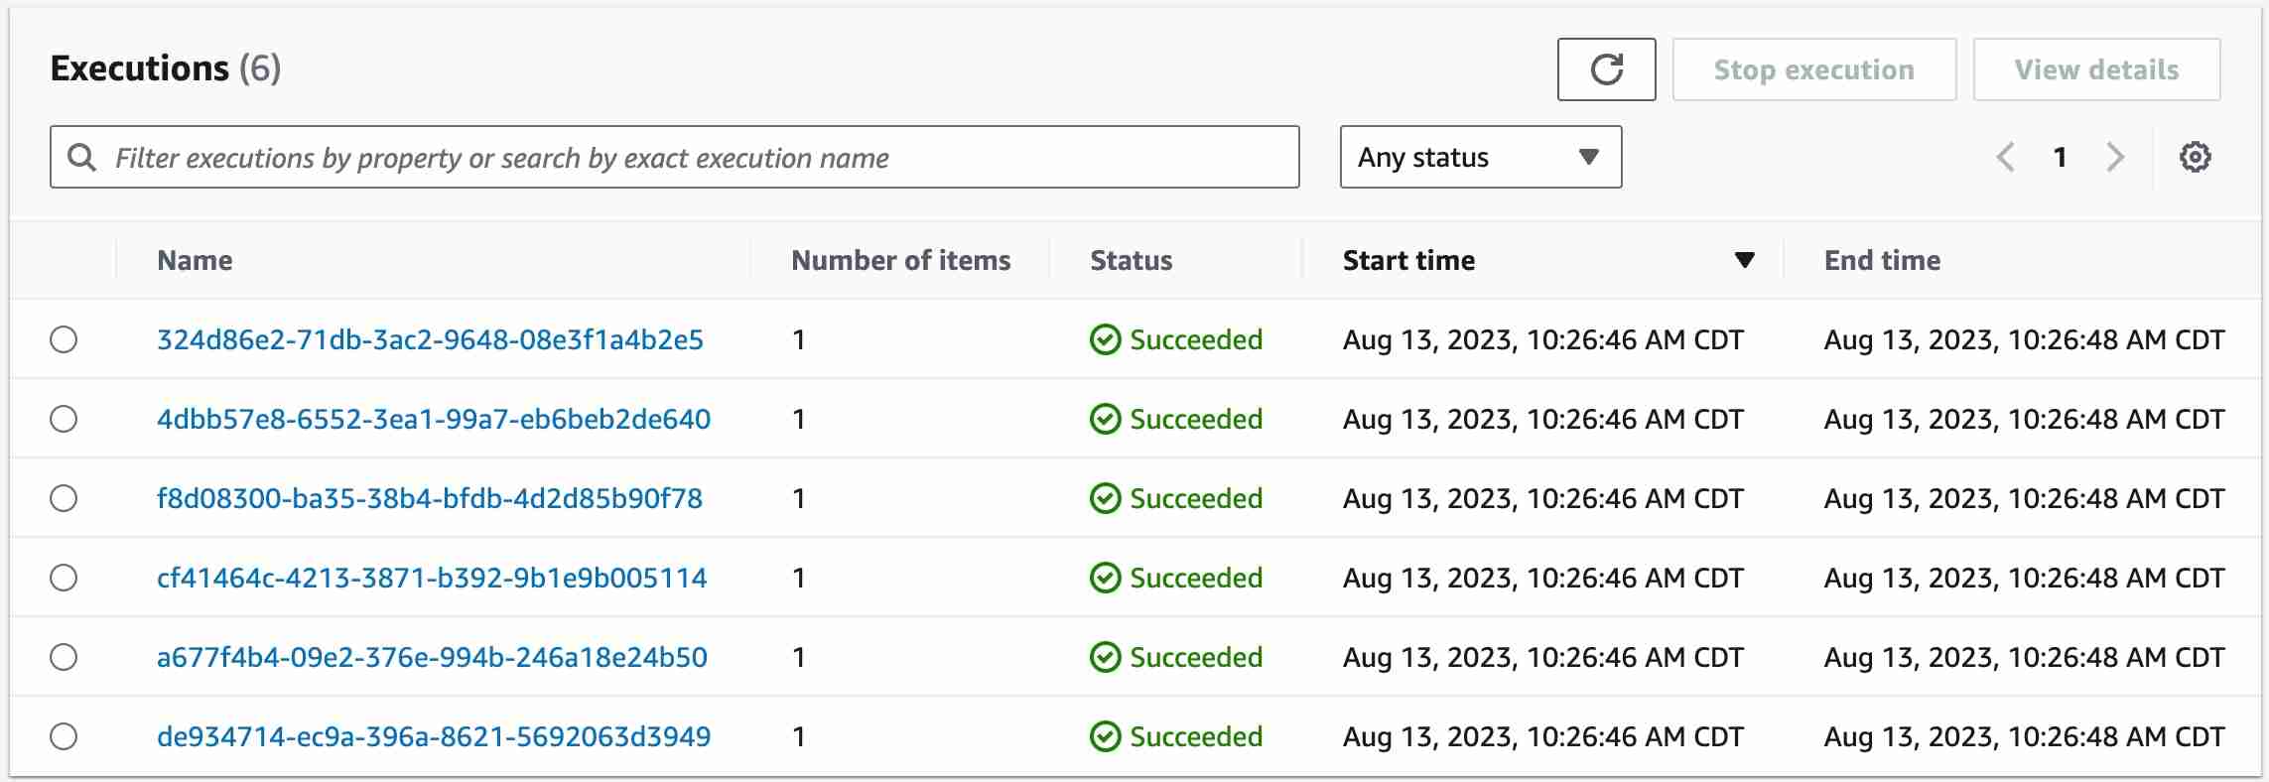Viewport: 2269px width, 782px height.
Task: Click the refresh executions icon button
Action: [1606, 69]
